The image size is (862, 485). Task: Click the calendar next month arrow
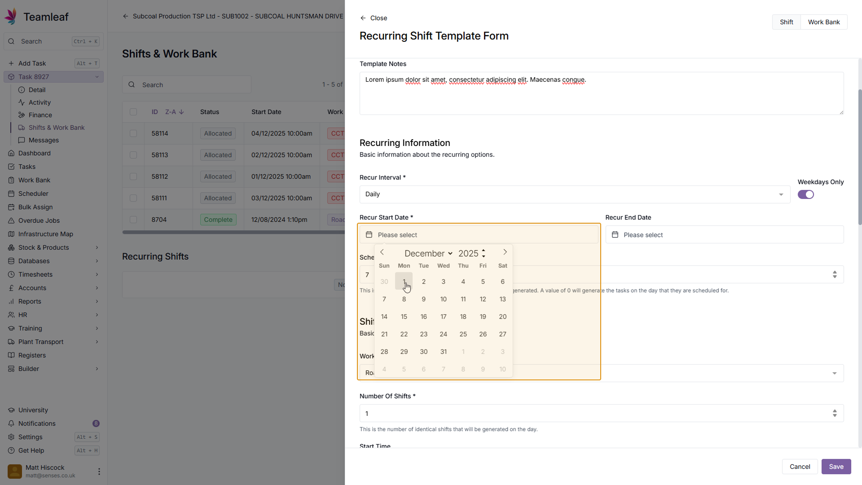505,252
